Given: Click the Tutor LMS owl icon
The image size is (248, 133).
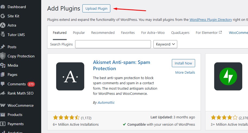Looking at the screenshot, I should click(x=2, y=34).
